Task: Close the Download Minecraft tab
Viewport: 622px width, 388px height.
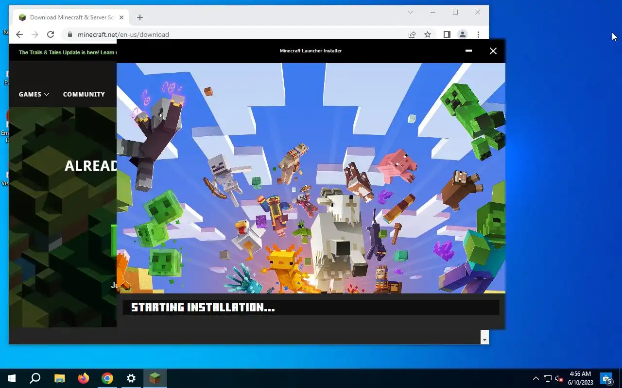Action: [x=121, y=17]
